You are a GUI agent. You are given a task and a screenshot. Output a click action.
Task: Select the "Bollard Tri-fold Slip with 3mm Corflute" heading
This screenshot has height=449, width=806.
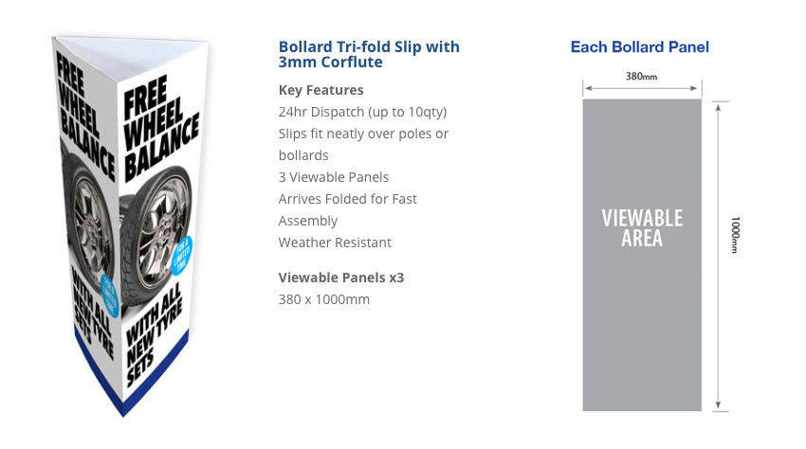click(369, 54)
